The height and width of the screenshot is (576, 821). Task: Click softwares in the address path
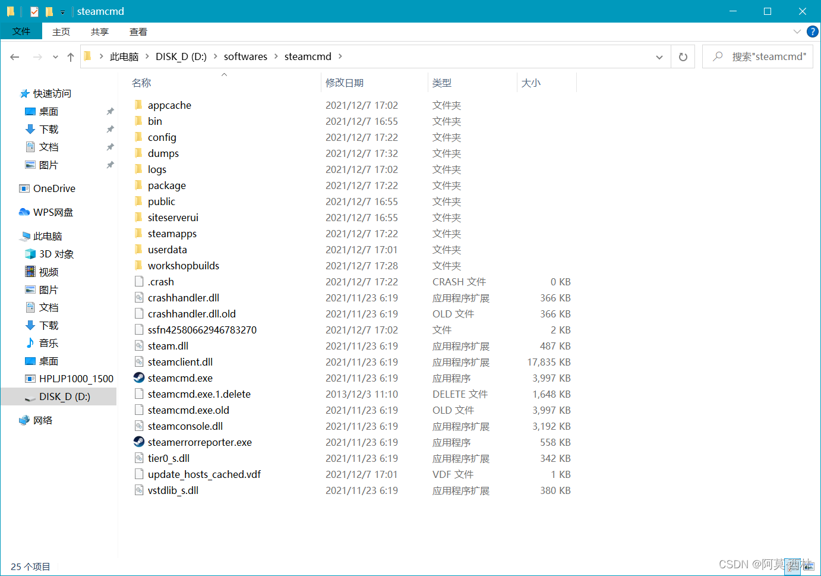(x=245, y=56)
